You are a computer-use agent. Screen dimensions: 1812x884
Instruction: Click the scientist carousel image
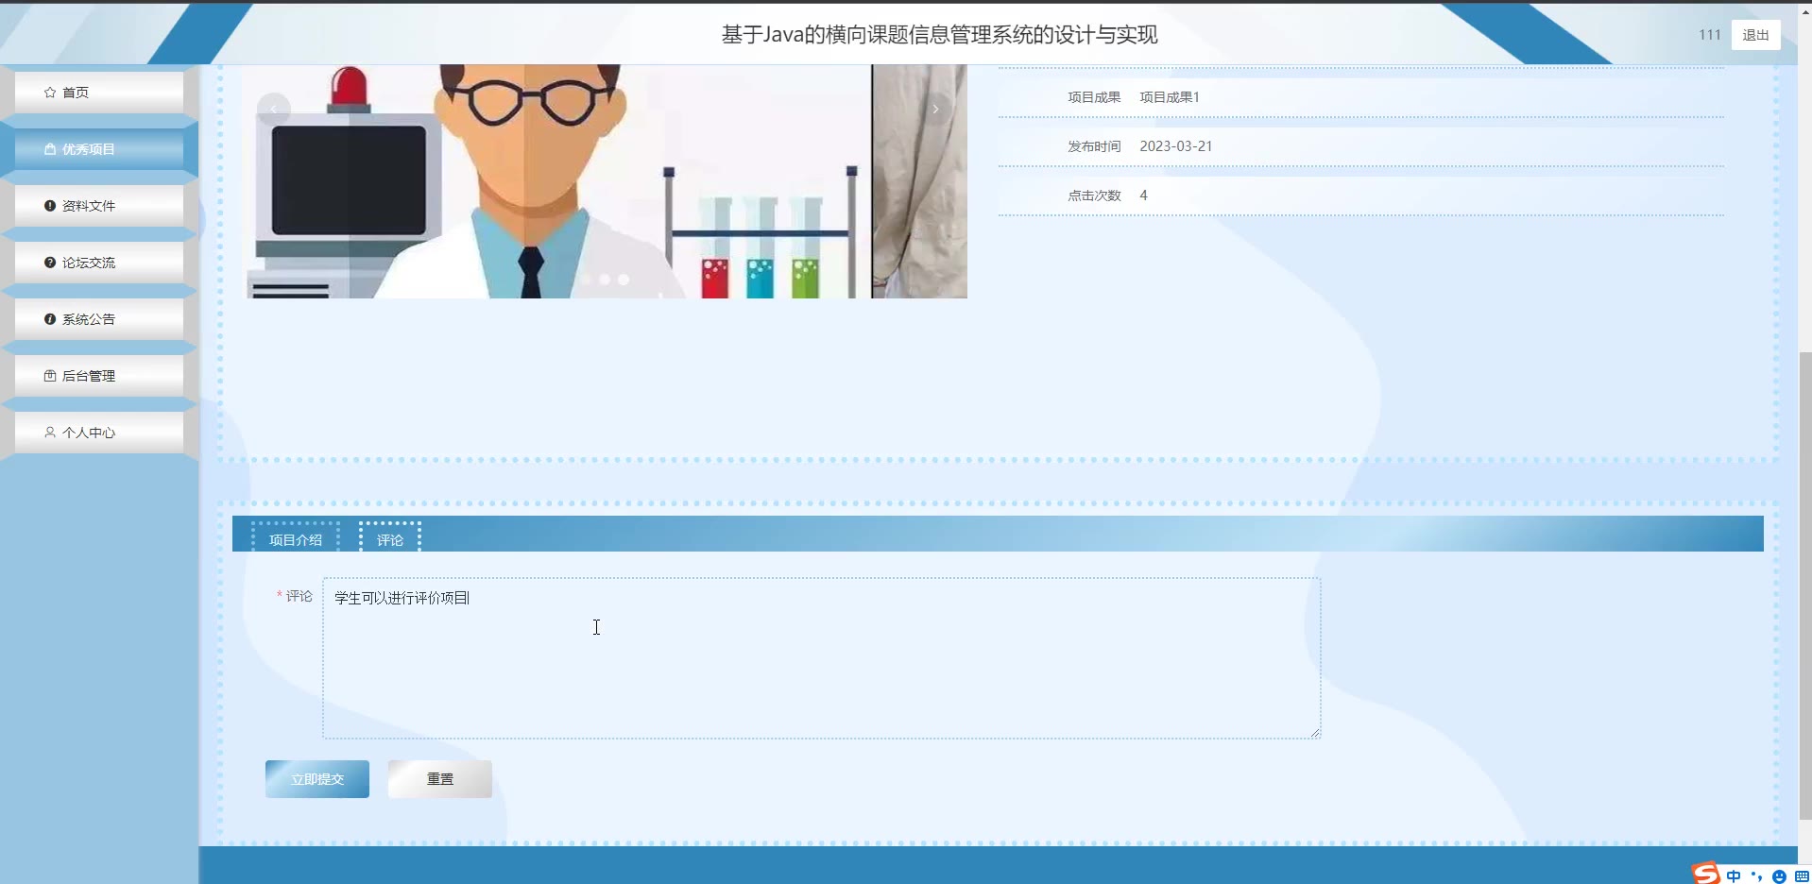pyautogui.click(x=558, y=181)
